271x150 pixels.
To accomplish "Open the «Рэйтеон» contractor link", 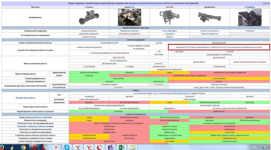I will [x=250, y=31].
